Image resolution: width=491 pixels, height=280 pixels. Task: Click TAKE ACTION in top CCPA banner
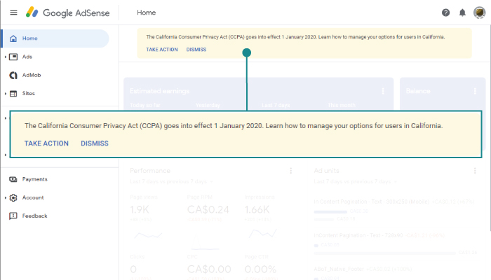coord(162,50)
